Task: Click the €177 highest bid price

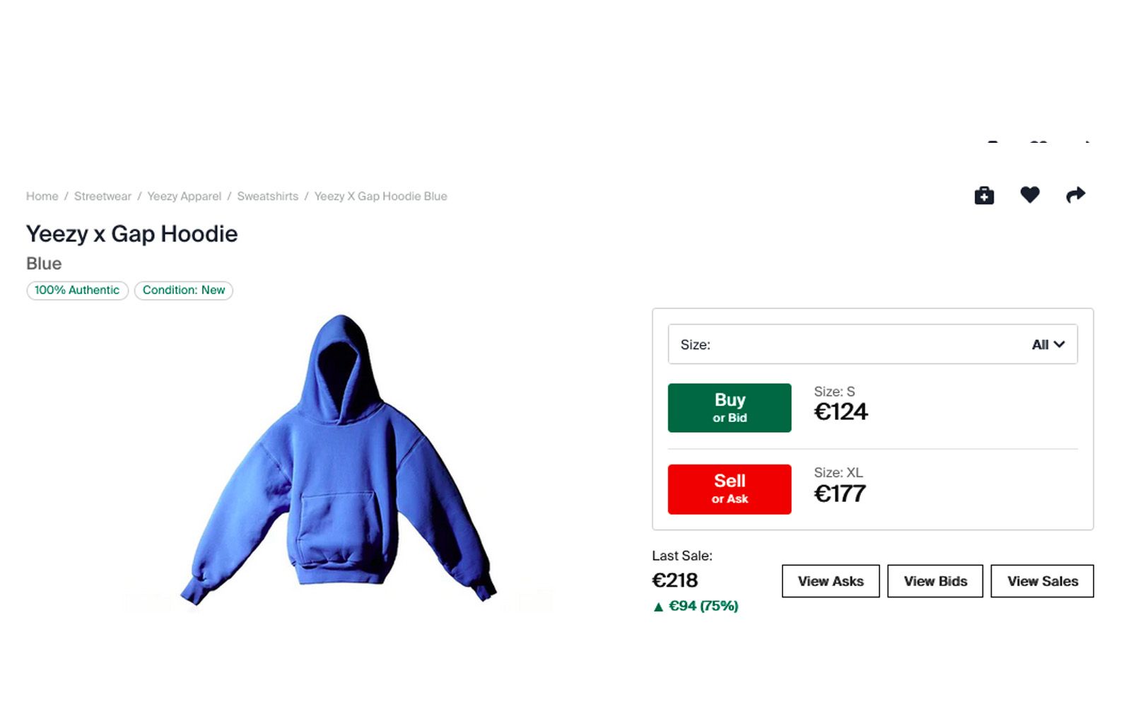Action: click(x=840, y=493)
